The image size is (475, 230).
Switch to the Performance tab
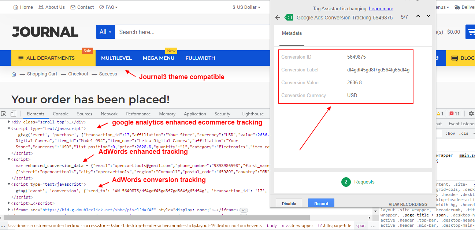point(138,114)
